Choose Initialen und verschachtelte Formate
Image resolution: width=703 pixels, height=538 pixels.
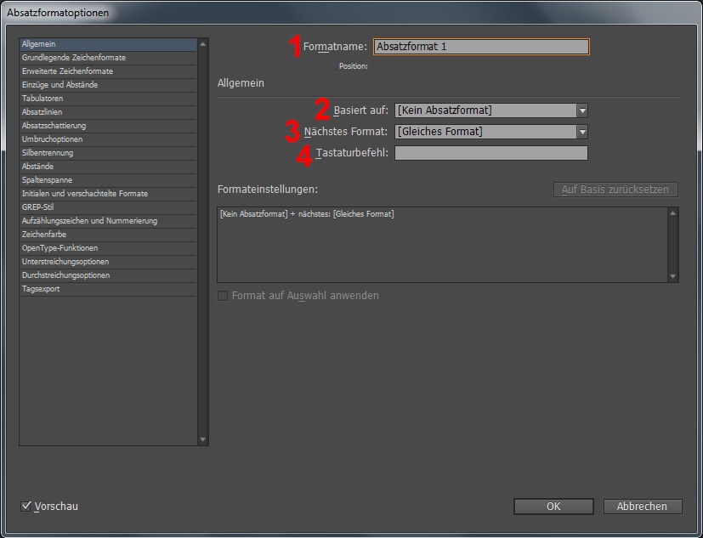[85, 194]
